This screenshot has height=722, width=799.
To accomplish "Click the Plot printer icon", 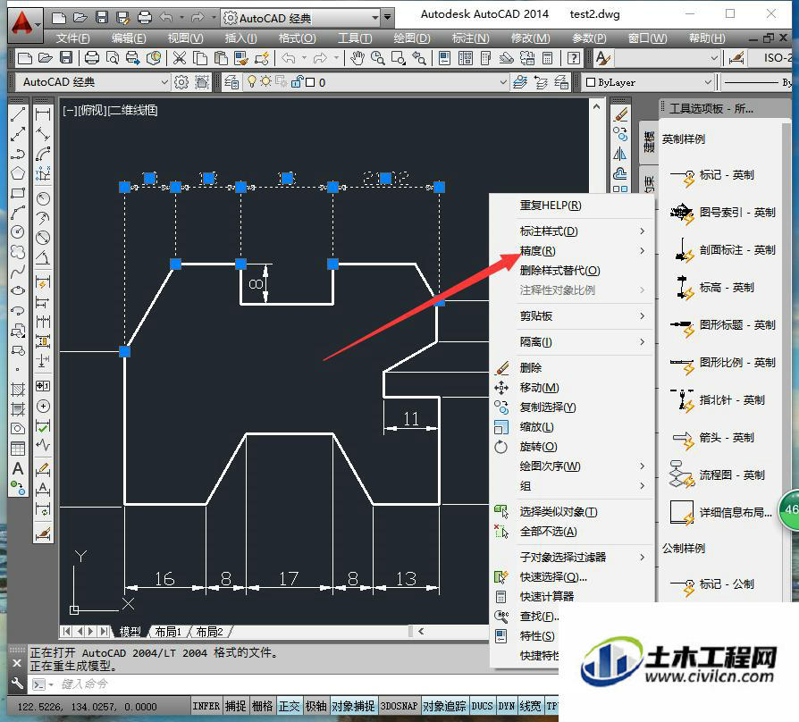I will point(92,58).
